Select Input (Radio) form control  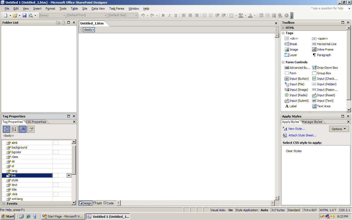(x=296, y=95)
